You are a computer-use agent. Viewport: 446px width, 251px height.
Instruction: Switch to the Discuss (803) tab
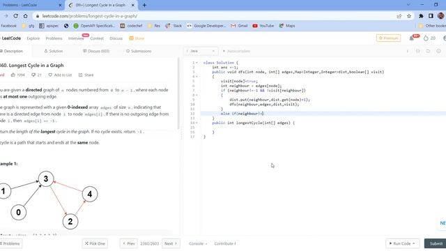[x=96, y=51]
